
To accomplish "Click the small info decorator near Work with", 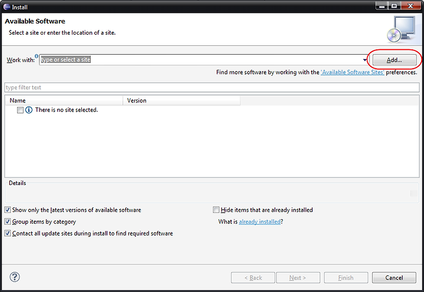I will [x=37, y=56].
